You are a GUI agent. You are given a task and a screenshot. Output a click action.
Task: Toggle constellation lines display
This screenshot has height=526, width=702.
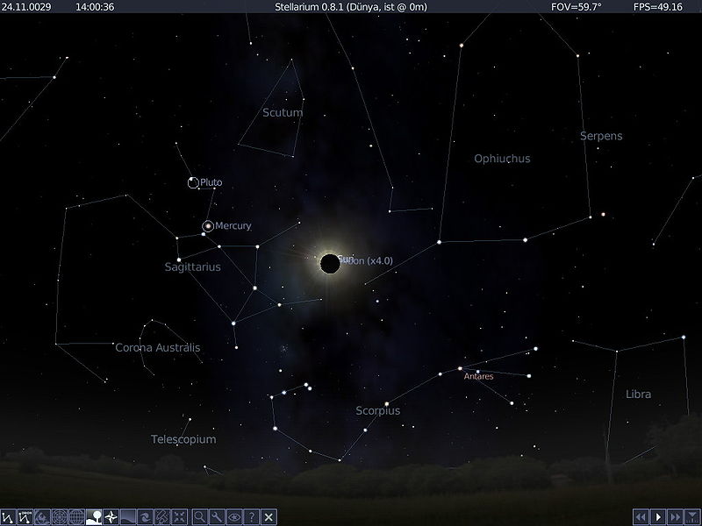point(8,517)
